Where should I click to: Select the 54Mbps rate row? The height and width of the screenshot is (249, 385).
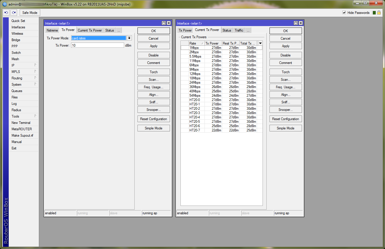pyautogui.click(x=222, y=96)
